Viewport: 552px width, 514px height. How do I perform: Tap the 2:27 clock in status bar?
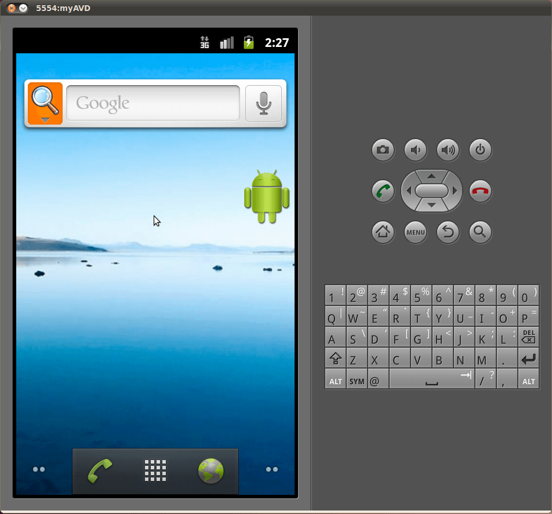click(x=277, y=43)
